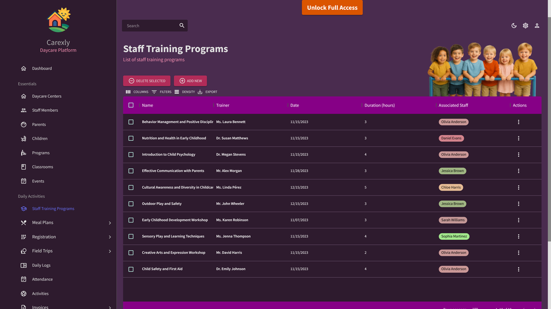The image size is (551, 309).
Task: Open user profile icon
Action: [537, 26]
